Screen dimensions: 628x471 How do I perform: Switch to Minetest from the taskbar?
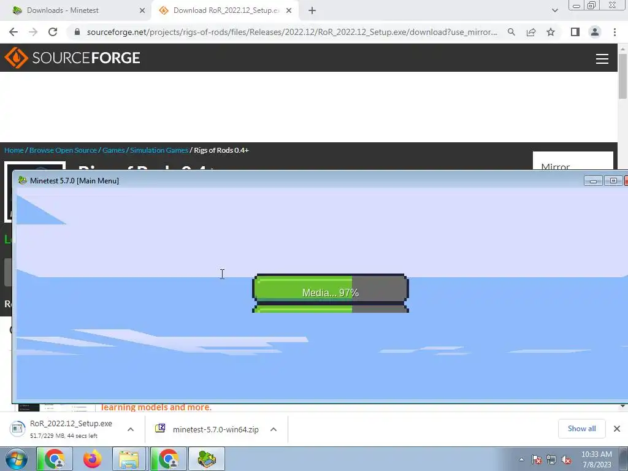tap(207, 459)
